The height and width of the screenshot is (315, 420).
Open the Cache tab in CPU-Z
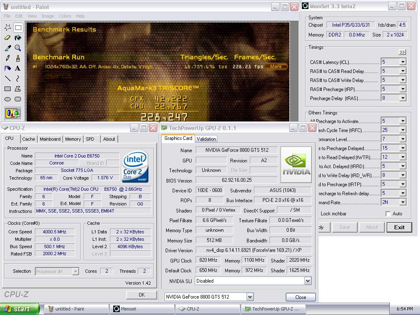(29, 139)
